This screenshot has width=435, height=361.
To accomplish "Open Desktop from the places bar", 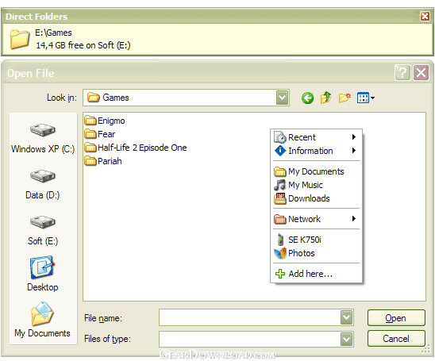I will point(43,274).
